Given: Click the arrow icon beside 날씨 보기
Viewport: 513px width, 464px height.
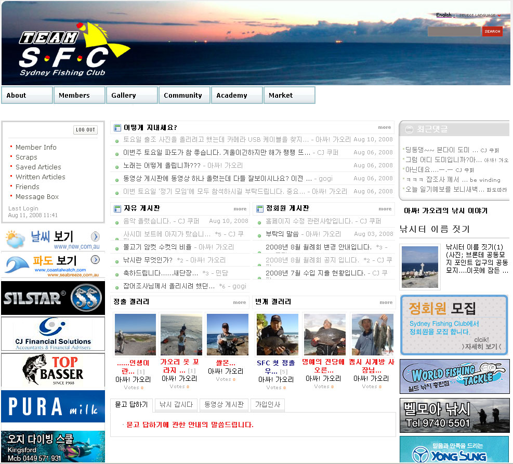Looking at the screenshot, I should point(95,236).
